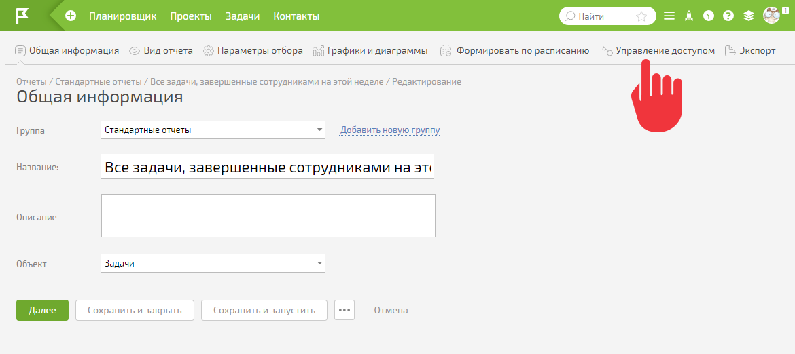795x354 pixels.
Task: Click the Отмена link
Action: point(391,310)
